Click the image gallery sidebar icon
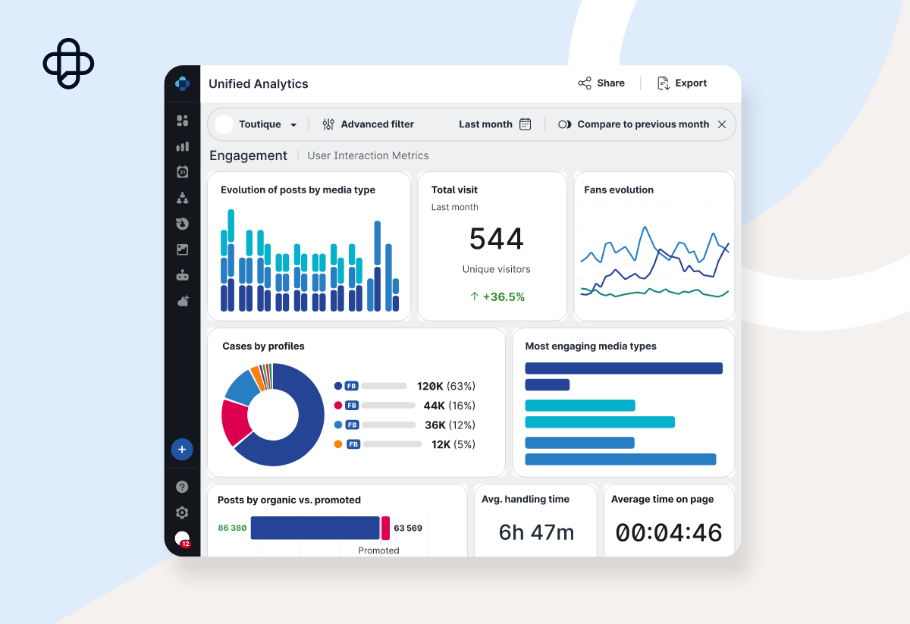Viewport: 910px width, 624px height. [x=182, y=249]
